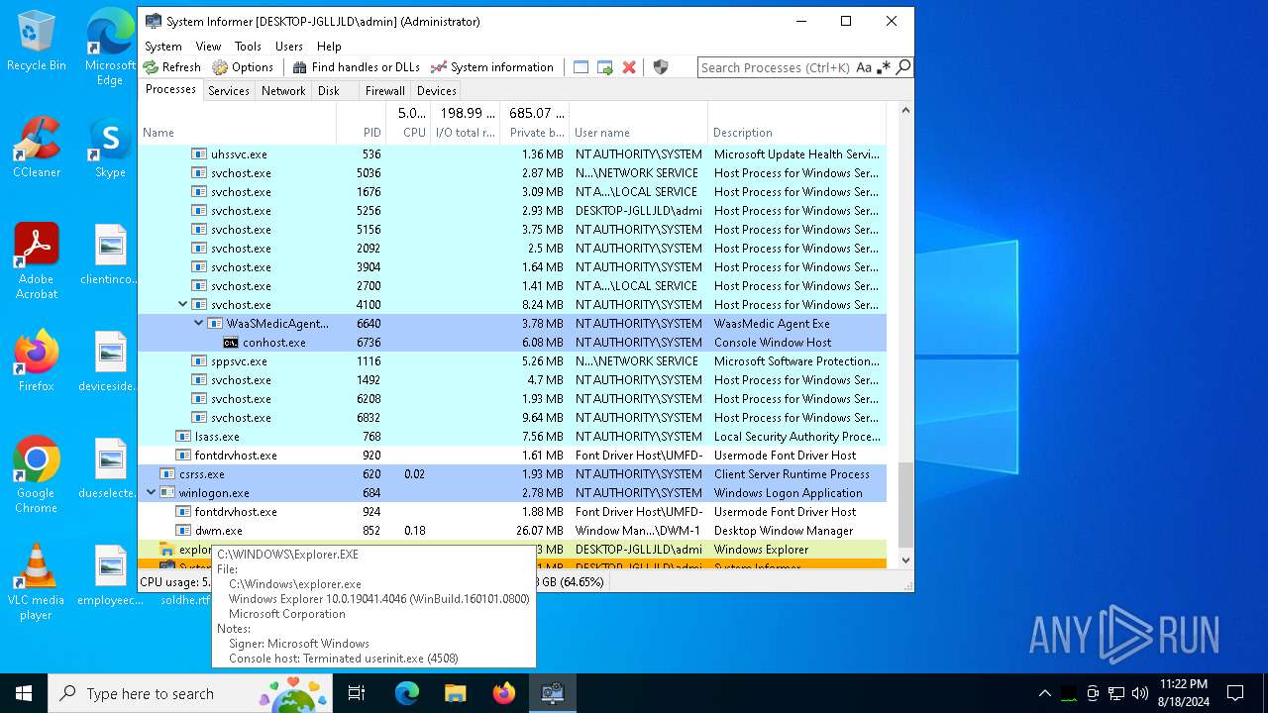This screenshot has height=713, width=1268.
Task: Open System information graph window
Action: click(491, 67)
